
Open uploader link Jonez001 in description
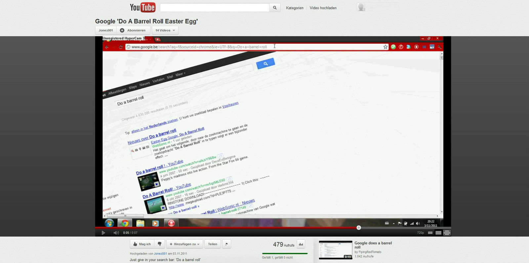[160, 254]
